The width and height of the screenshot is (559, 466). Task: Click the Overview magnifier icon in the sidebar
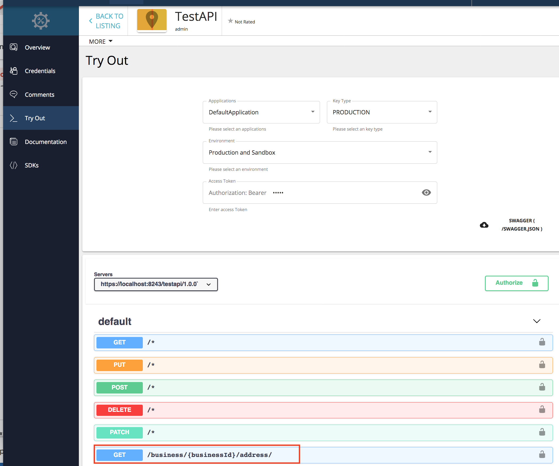pyautogui.click(x=14, y=47)
